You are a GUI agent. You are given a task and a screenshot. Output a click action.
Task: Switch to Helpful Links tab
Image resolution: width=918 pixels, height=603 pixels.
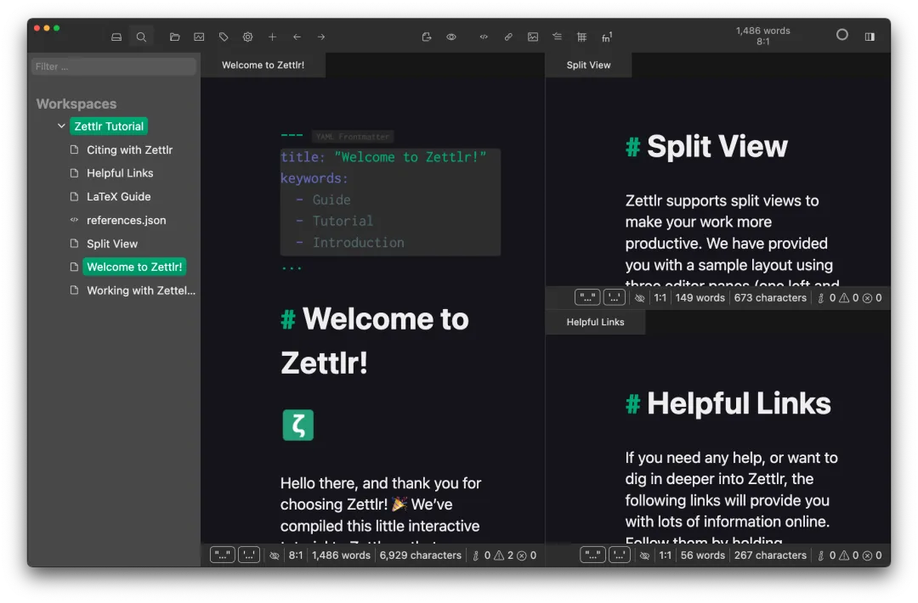pos(595,322)
